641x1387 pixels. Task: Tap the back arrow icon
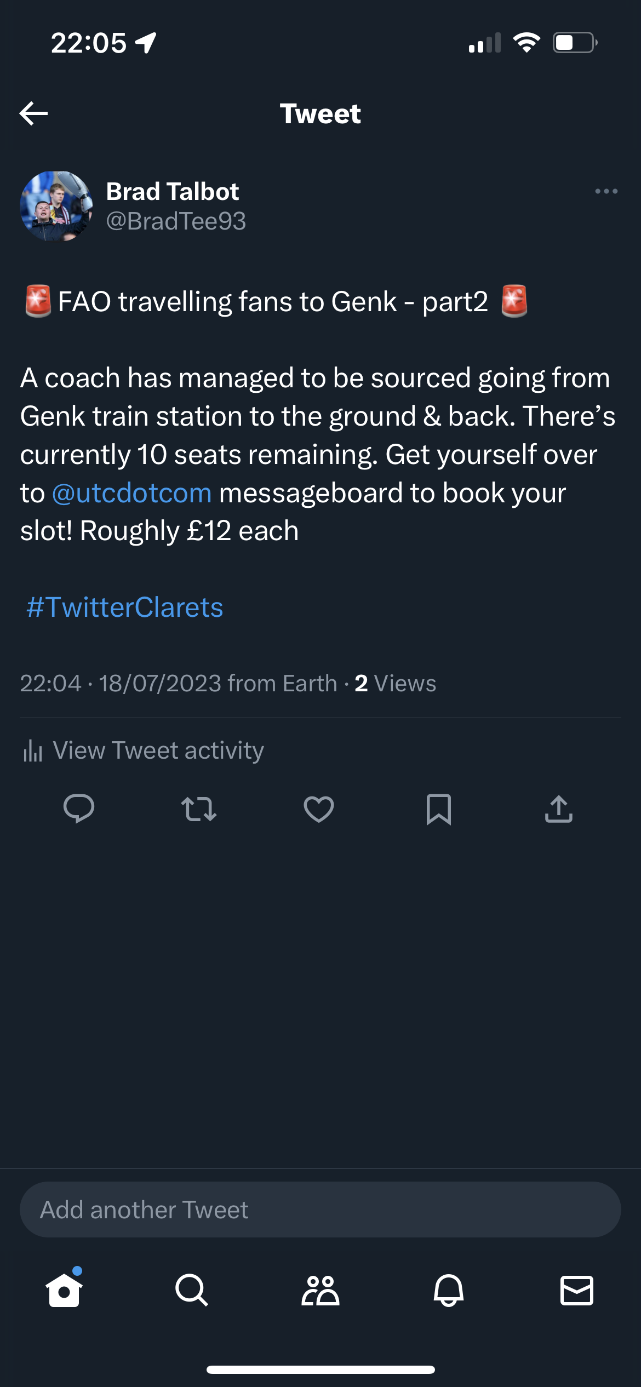click(x=34, y=113)
